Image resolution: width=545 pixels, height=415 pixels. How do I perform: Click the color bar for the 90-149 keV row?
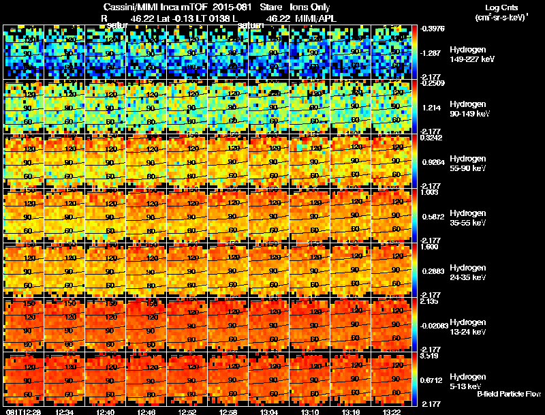tap(414, 107)
